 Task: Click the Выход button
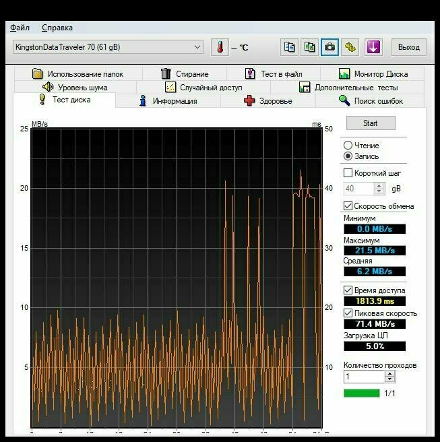409,47
